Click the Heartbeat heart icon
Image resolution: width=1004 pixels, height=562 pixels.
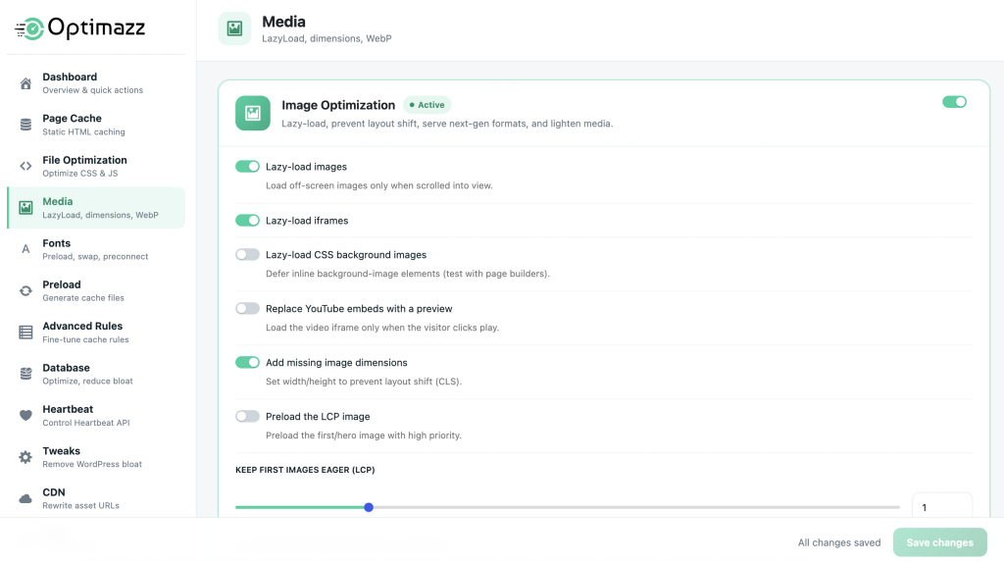click(25, 415)
